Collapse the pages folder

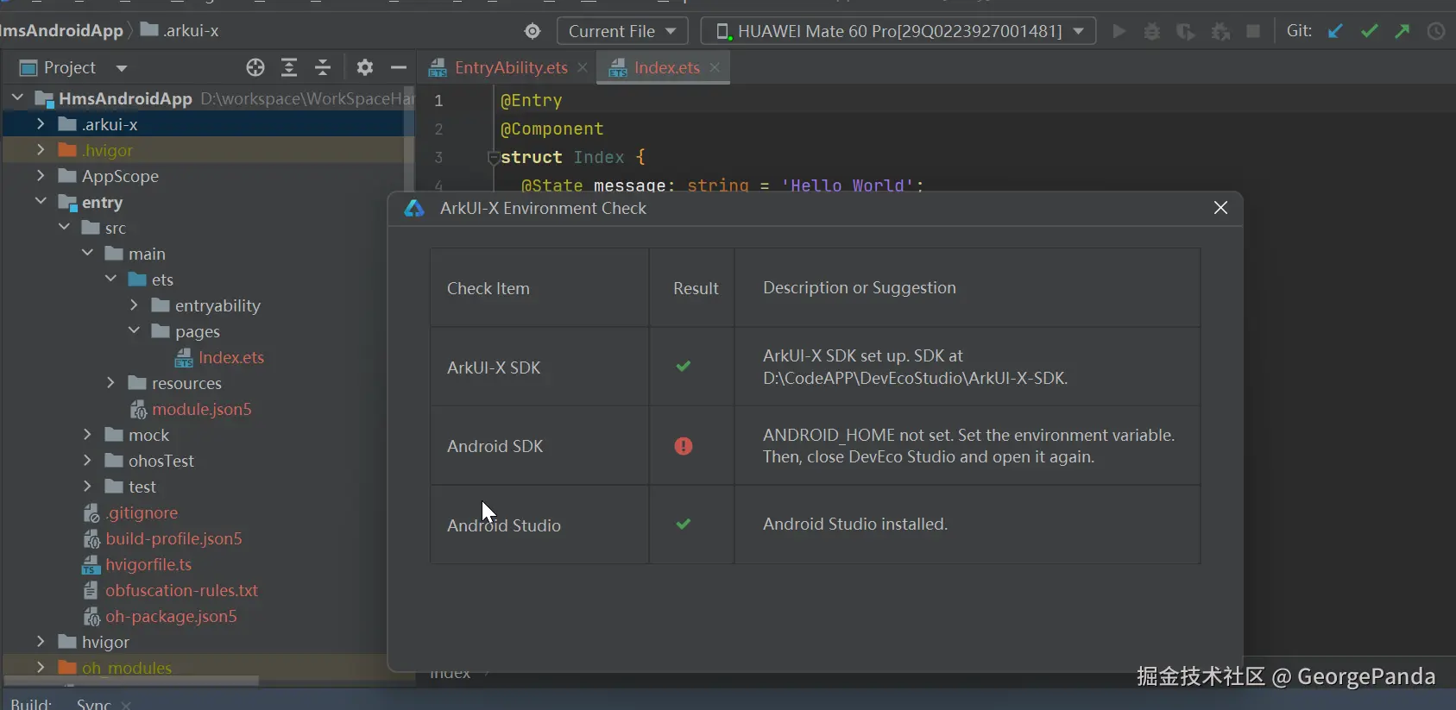tap(134, 331)
